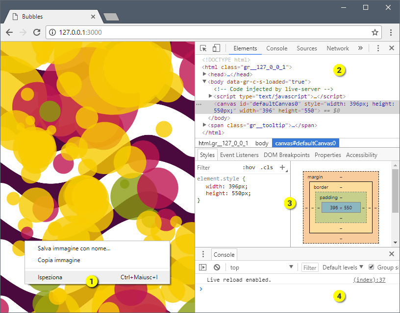Open the (index):37 source link
Image resolution: width=400 pixels, height=313 pixels.
pyautogui.click(x=369, y=280)
